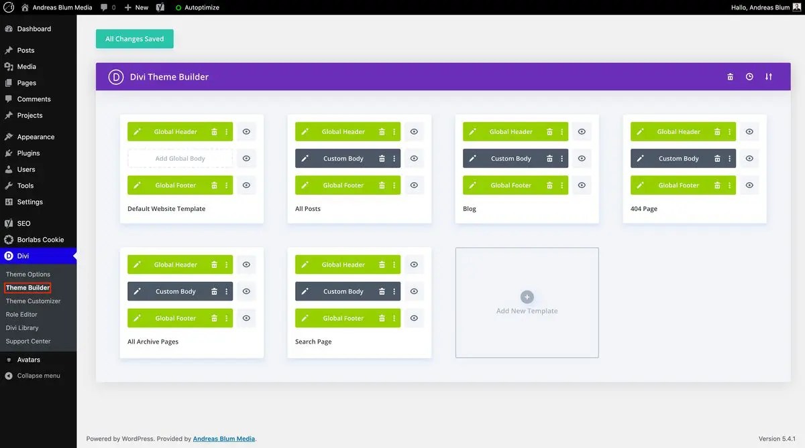The image size is (805, 448).
Task: Toggle Custom Body visibility in 404 Page
Action: (749, 159)
